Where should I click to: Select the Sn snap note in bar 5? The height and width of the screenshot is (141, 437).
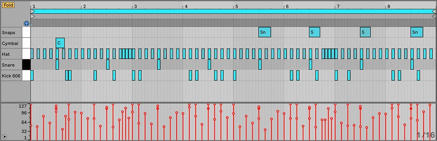point(265,32)
